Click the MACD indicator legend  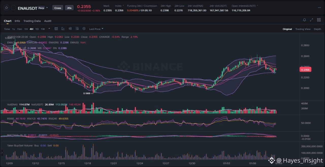(33, 135)
